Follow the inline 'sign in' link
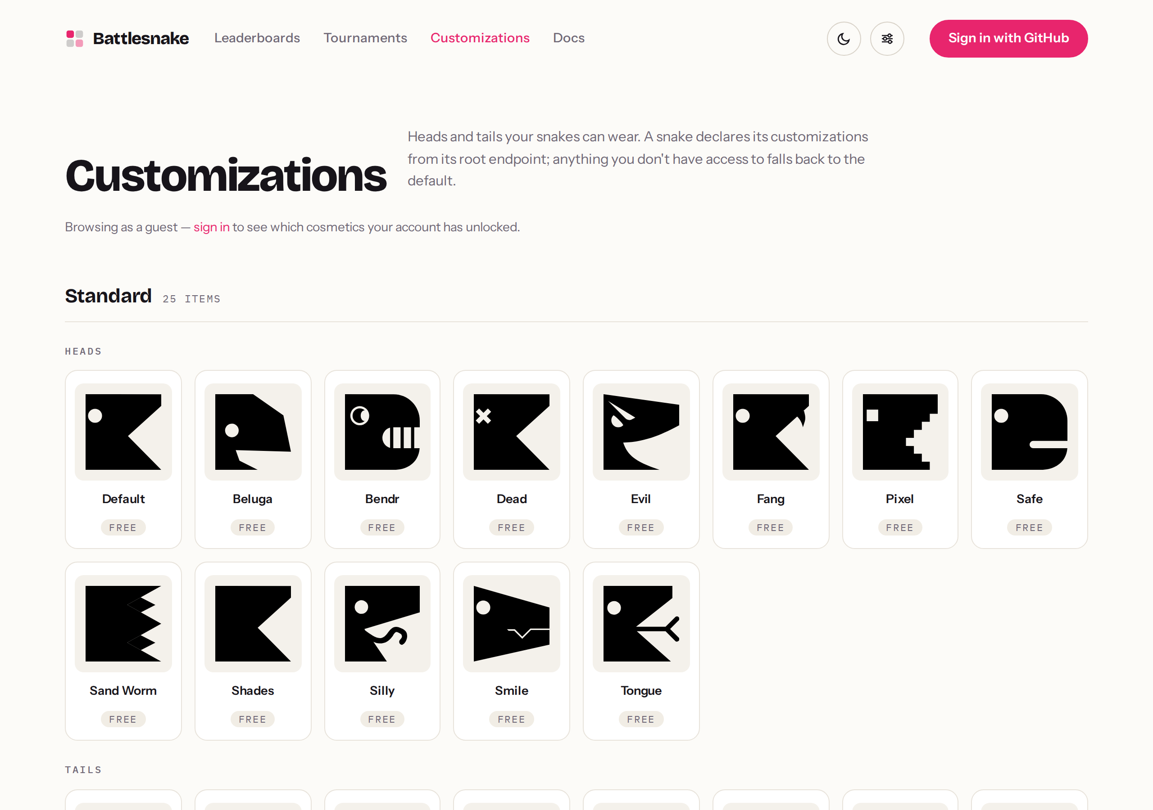The width and height of the screenshot is (1153, 810). click(211, 227)
